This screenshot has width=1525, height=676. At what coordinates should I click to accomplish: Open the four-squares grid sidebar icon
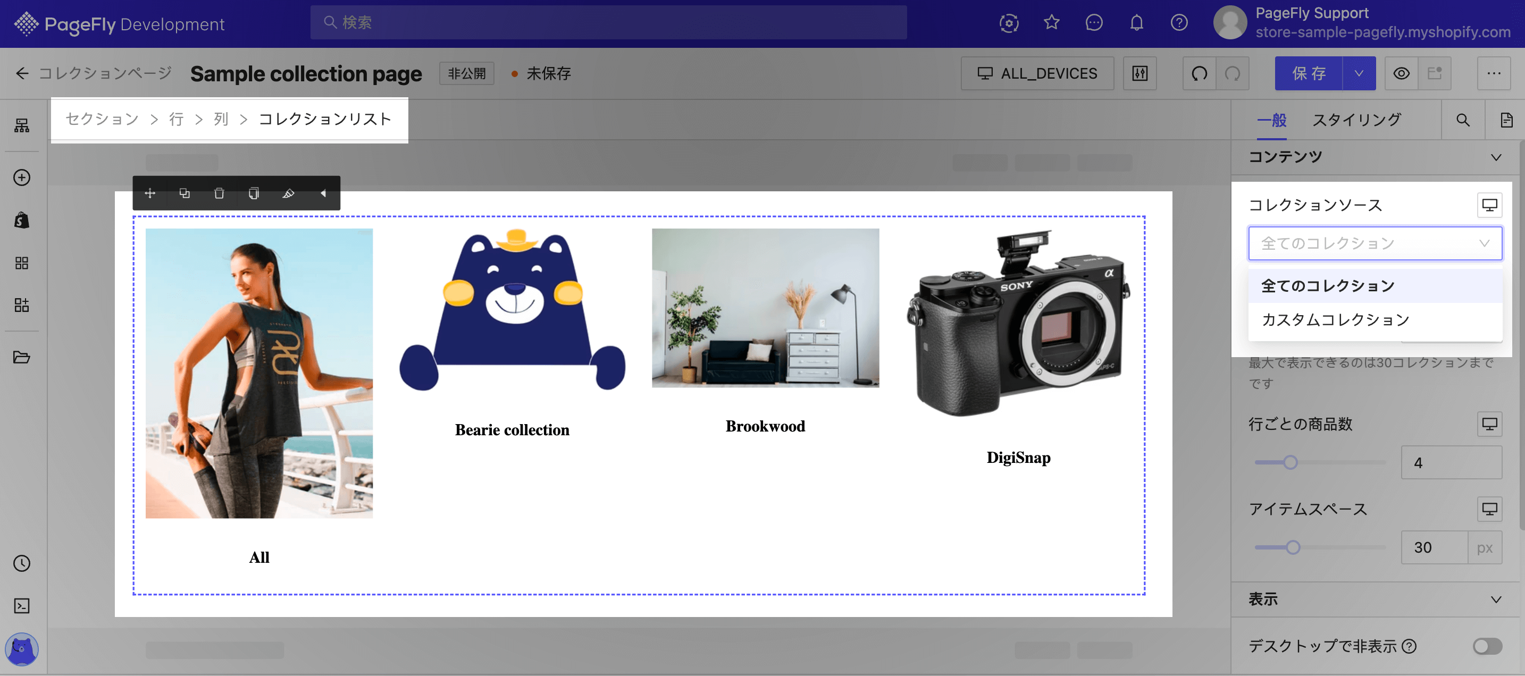click(22, 263)
